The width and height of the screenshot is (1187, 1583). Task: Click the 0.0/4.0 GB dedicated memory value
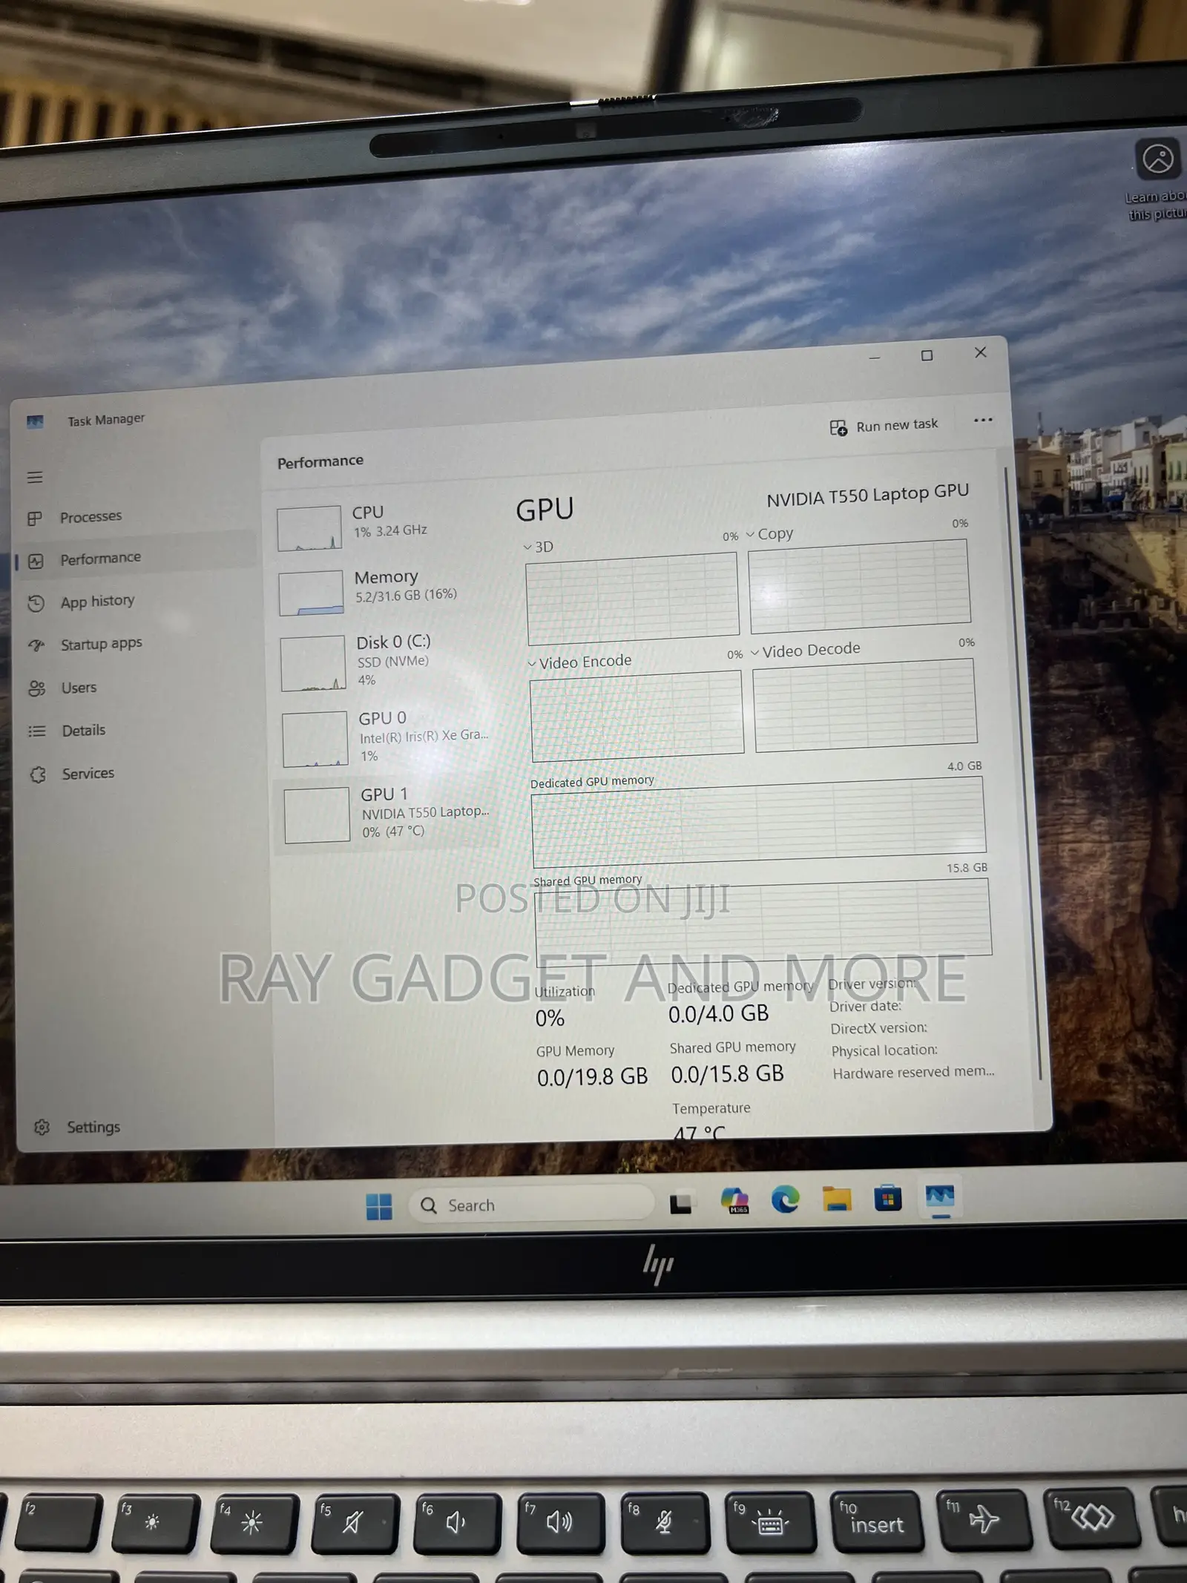[x=718, y=1014]
